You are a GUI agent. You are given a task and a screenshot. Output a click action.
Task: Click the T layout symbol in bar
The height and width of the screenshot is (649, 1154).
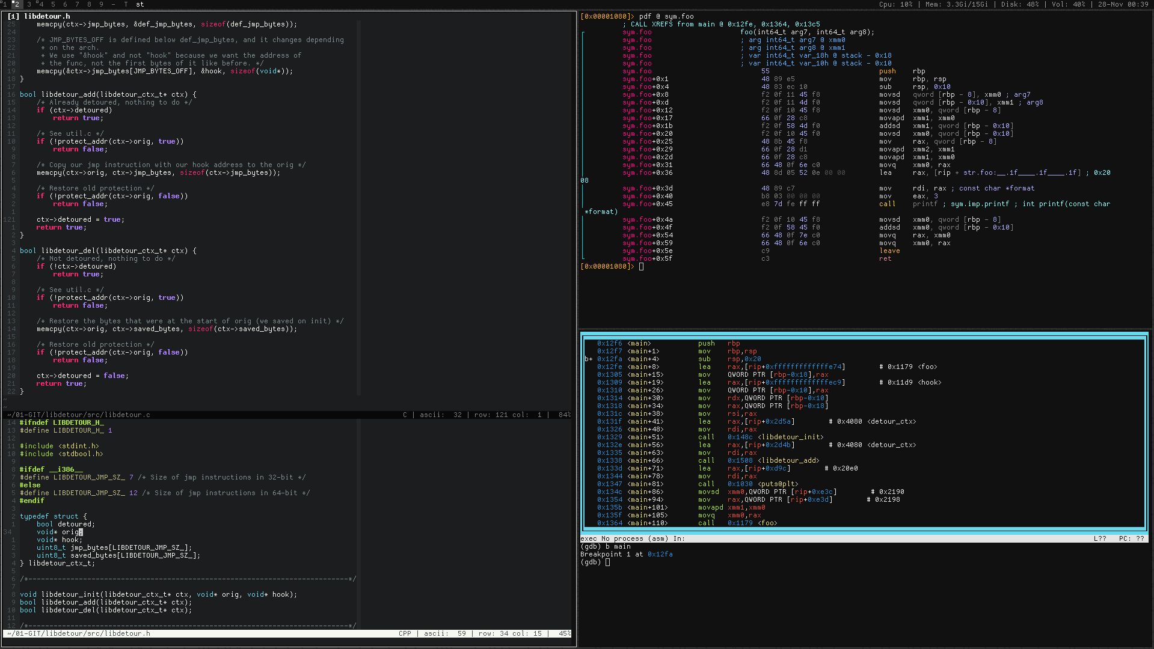[126, 4]
